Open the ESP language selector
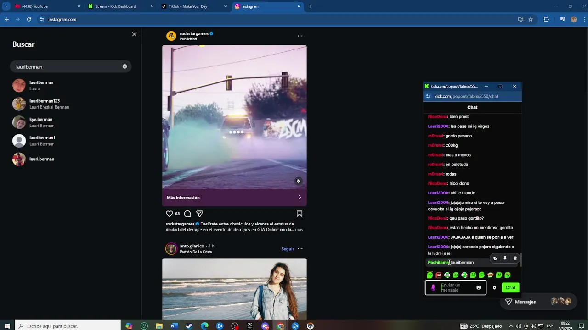 [x=549, y=326]
